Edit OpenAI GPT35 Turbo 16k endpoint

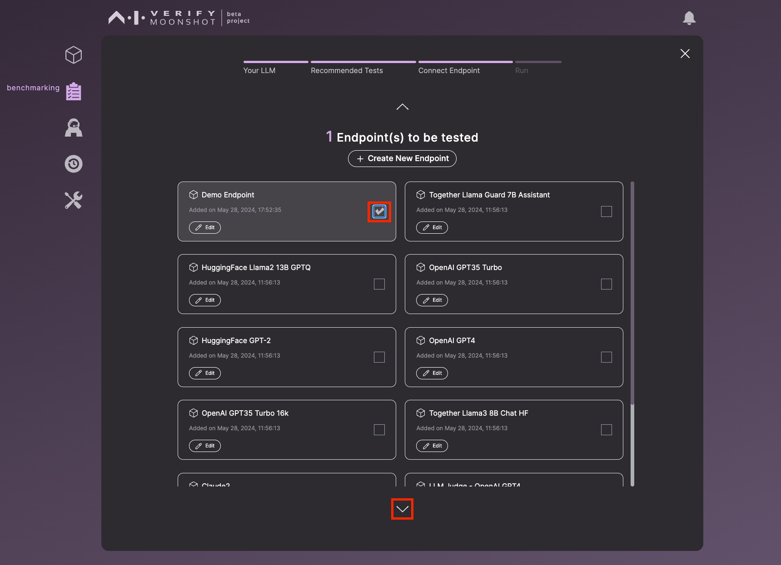tap(205, 446)
